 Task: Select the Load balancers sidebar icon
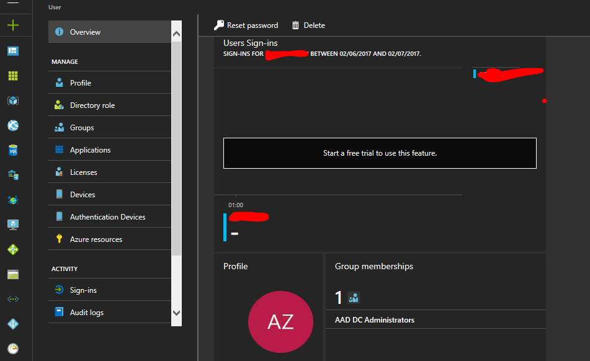pos(13,249)
